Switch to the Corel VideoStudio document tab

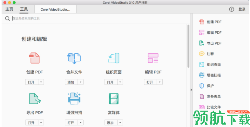point(55,9)
